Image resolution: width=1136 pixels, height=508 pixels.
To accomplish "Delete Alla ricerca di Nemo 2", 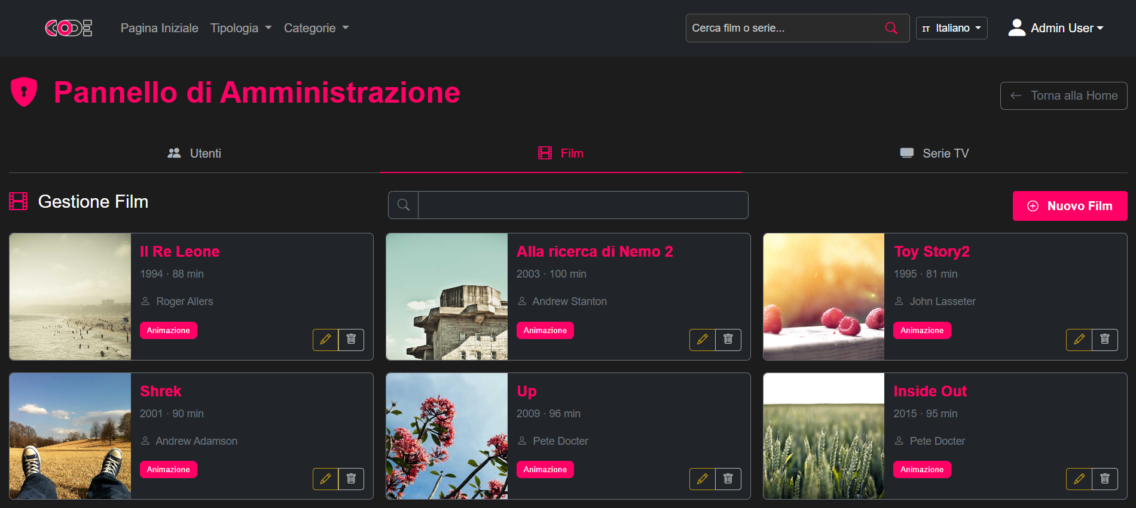I will coord(728,340).
